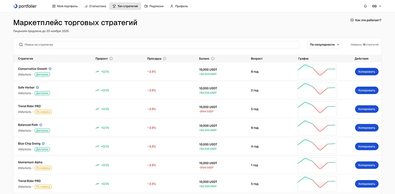Open the Blue Chip Swing strategy name
The width and height of the screenshot is (395, 194).
(x=29, y=144)
